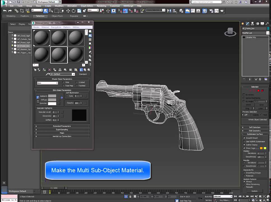This screenshot has width=271, height=202.
Task: Click Reset Map/Mtl to Default X icon
Action: [x=49, y=70]
